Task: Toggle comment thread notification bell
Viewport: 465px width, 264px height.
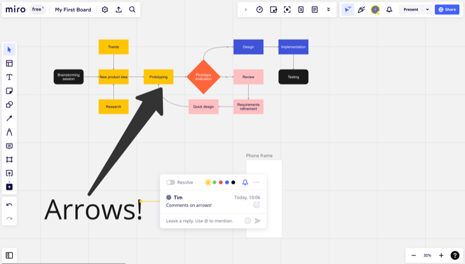Action: tap(245, 183)
